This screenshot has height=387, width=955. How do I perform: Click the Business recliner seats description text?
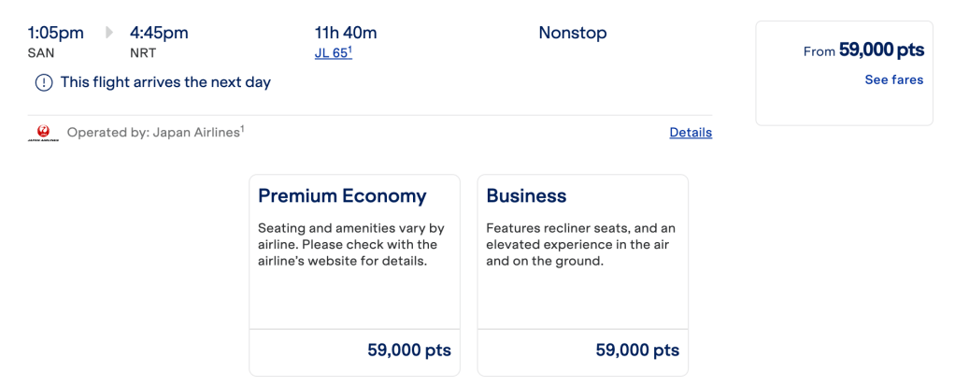coord(580,245)
